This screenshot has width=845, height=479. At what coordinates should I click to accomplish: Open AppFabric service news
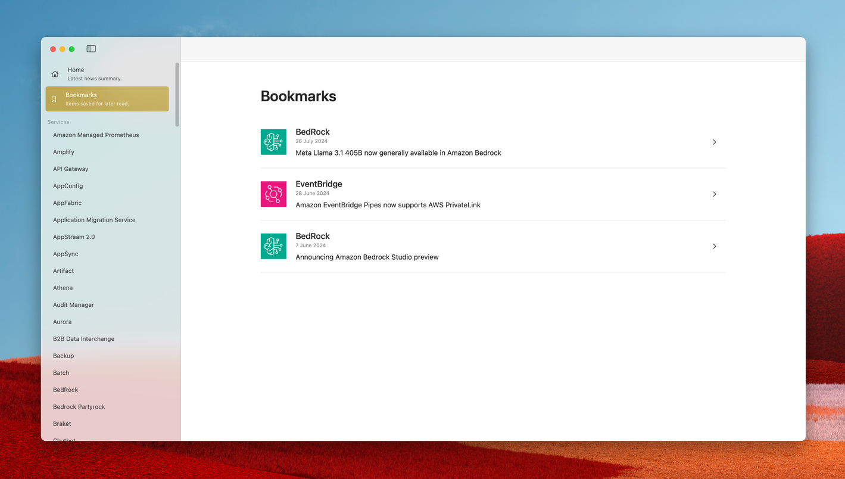point(67,203)
